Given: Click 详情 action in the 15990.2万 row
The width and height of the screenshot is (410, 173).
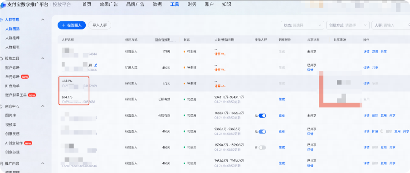Looking at the screenshot, I should 366,148.
